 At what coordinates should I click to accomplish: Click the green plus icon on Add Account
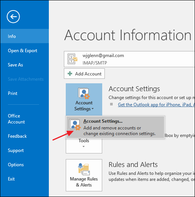pyautogui.click(x=70, y=74)
